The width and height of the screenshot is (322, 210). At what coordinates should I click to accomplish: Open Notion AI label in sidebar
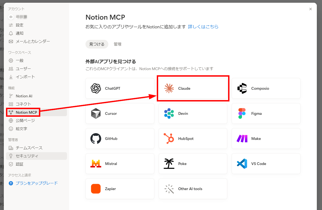coord(24,96)
